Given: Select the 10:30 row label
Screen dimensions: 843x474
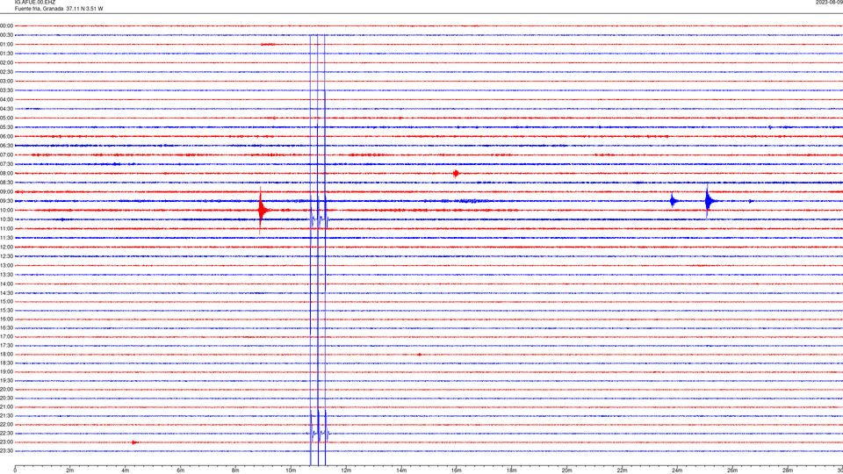Looking at the screenshot, I should pyautogui.click(x=6, y=219).
